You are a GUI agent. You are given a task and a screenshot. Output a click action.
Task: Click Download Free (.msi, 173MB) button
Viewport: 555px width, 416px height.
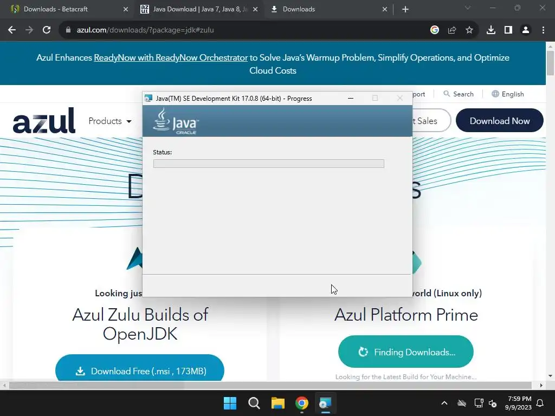140,368
